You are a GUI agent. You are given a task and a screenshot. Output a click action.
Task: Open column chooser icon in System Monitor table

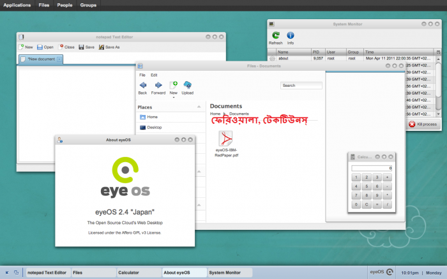(x=438, y=52)
